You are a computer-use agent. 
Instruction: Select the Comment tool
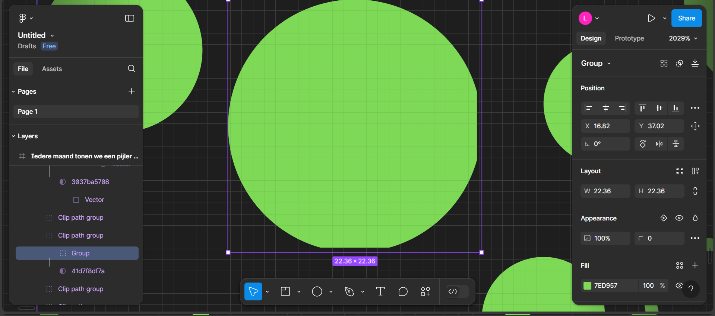403,291
